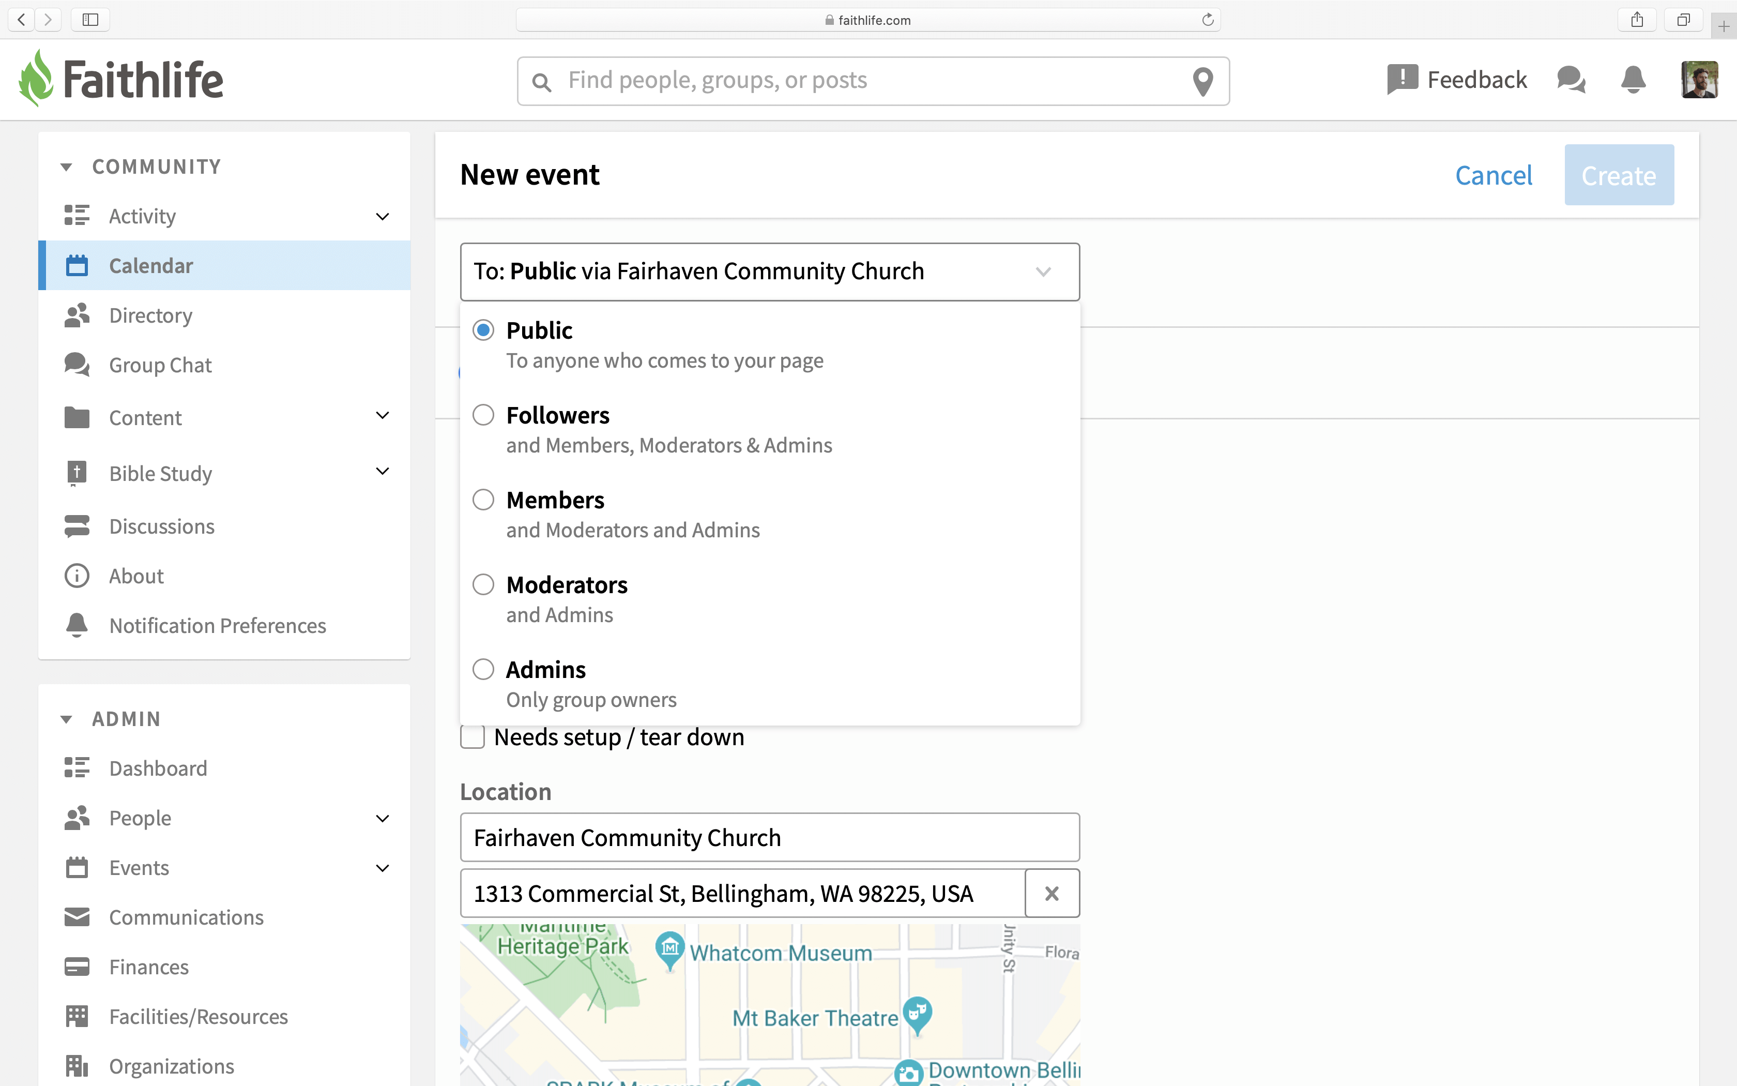The height and width of the screenshot is (1086, 1737).
Task: Open Group Chat in the sidebar
Action: tap(224, 365)
